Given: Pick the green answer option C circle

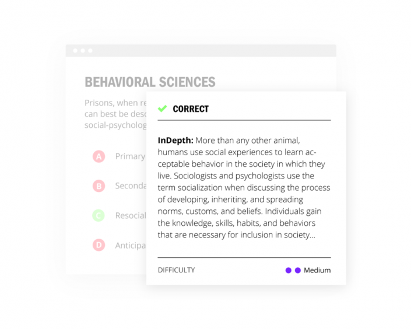Looking at the screenshot, I should pyautogui.click(x=99, y=216).
